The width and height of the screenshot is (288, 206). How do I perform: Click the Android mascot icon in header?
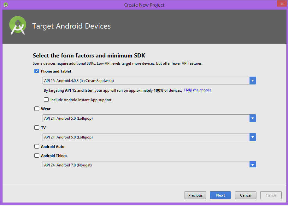(17, 25)
